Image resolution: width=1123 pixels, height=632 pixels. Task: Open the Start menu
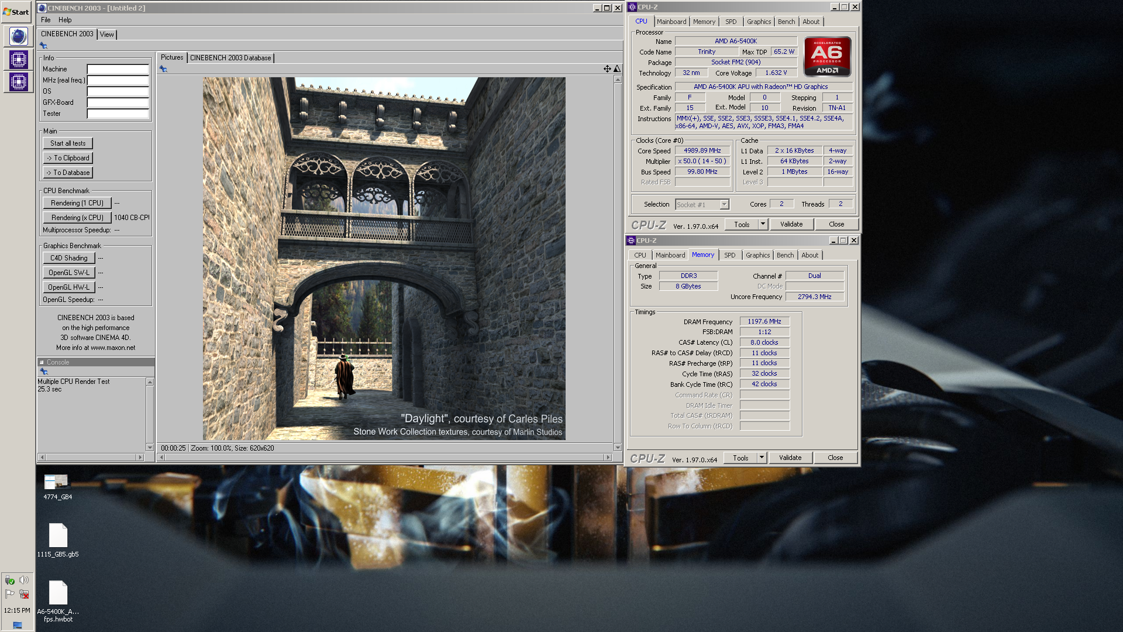coord(16,12)
